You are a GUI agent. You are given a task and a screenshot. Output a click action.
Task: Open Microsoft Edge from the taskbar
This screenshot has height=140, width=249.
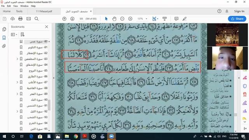[x=31, y=136]
